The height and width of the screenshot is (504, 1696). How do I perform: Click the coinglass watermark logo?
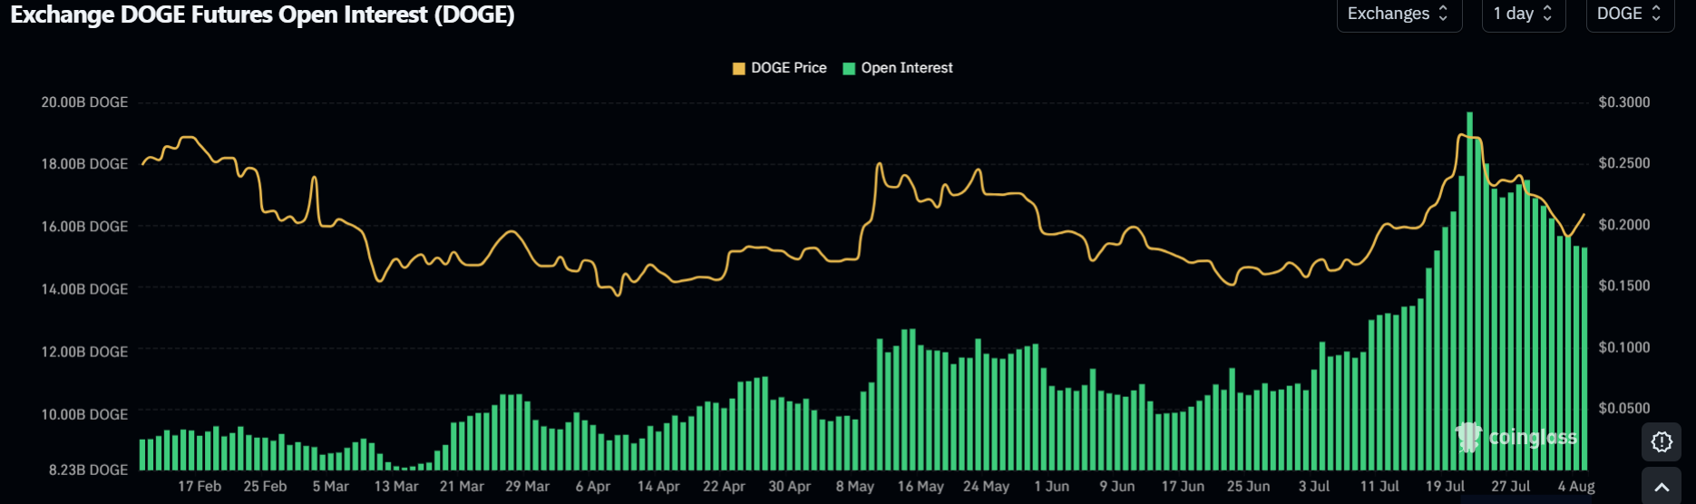pyautogui.click(x=1516, y=437)
